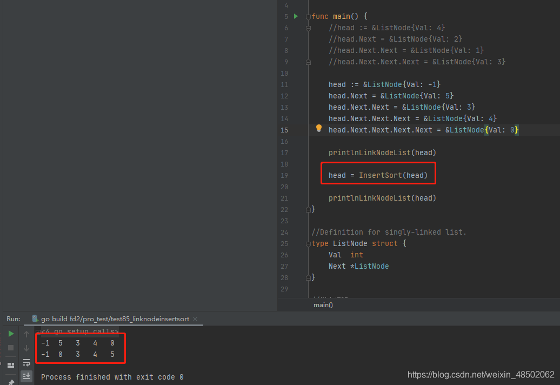Click the 'Process finished with exit code 0' text
The height and width of the screenshot is (385, 560).
[x=112, y=377]
